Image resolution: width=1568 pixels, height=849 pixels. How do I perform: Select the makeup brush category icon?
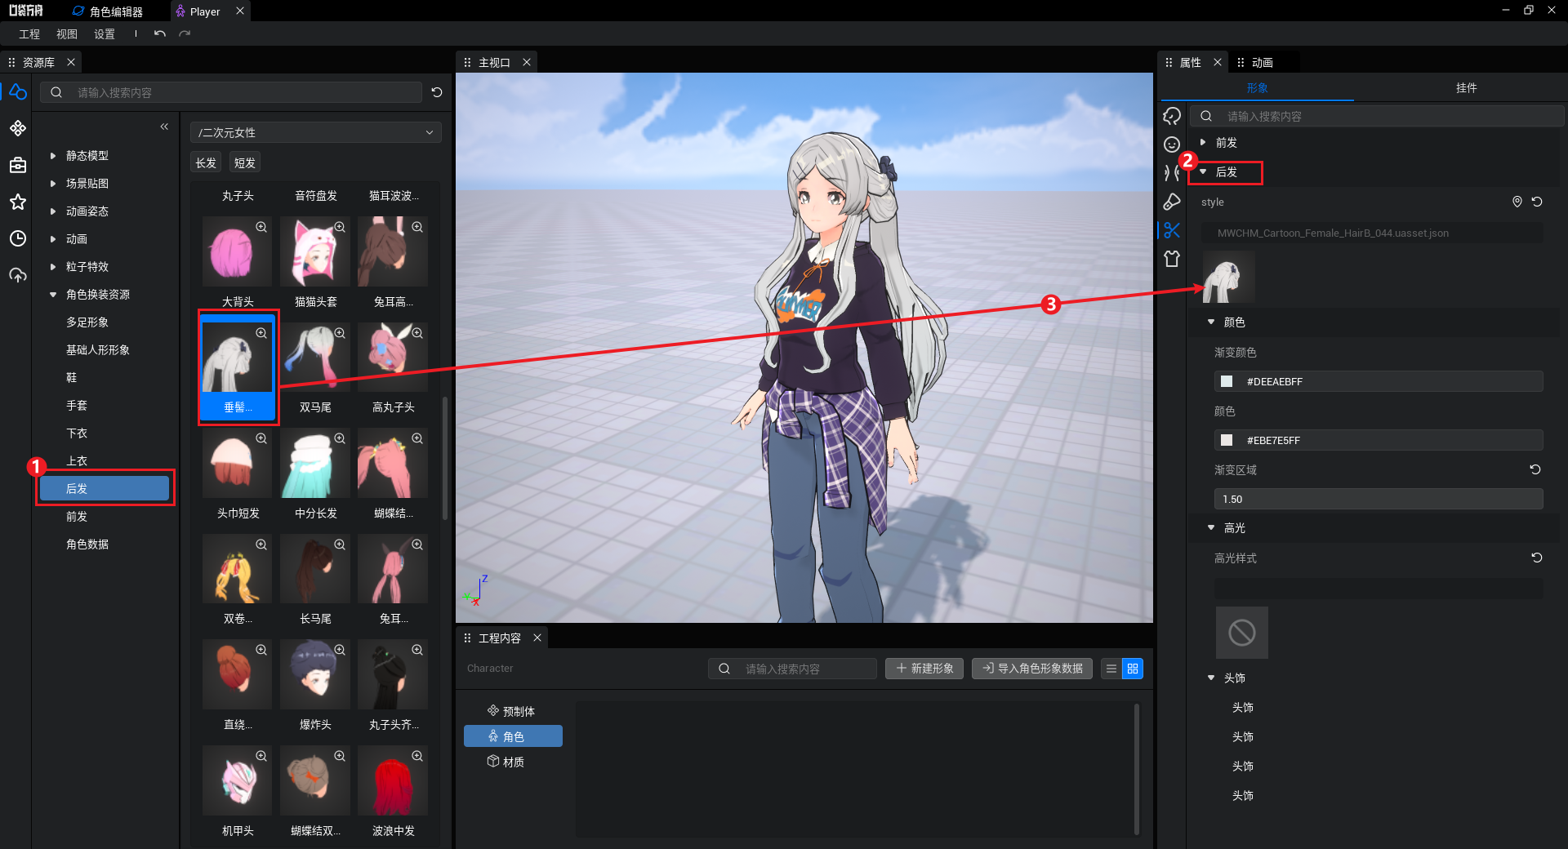pyautogui.click(x=1172, y=202)
